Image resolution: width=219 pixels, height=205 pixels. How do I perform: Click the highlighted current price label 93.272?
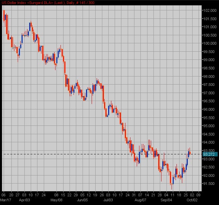(x=209, y=154)
